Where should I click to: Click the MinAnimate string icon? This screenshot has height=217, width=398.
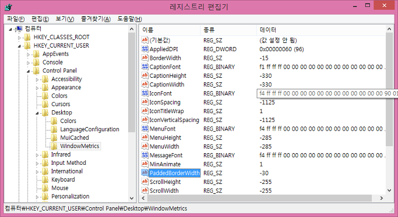point(145,164)
